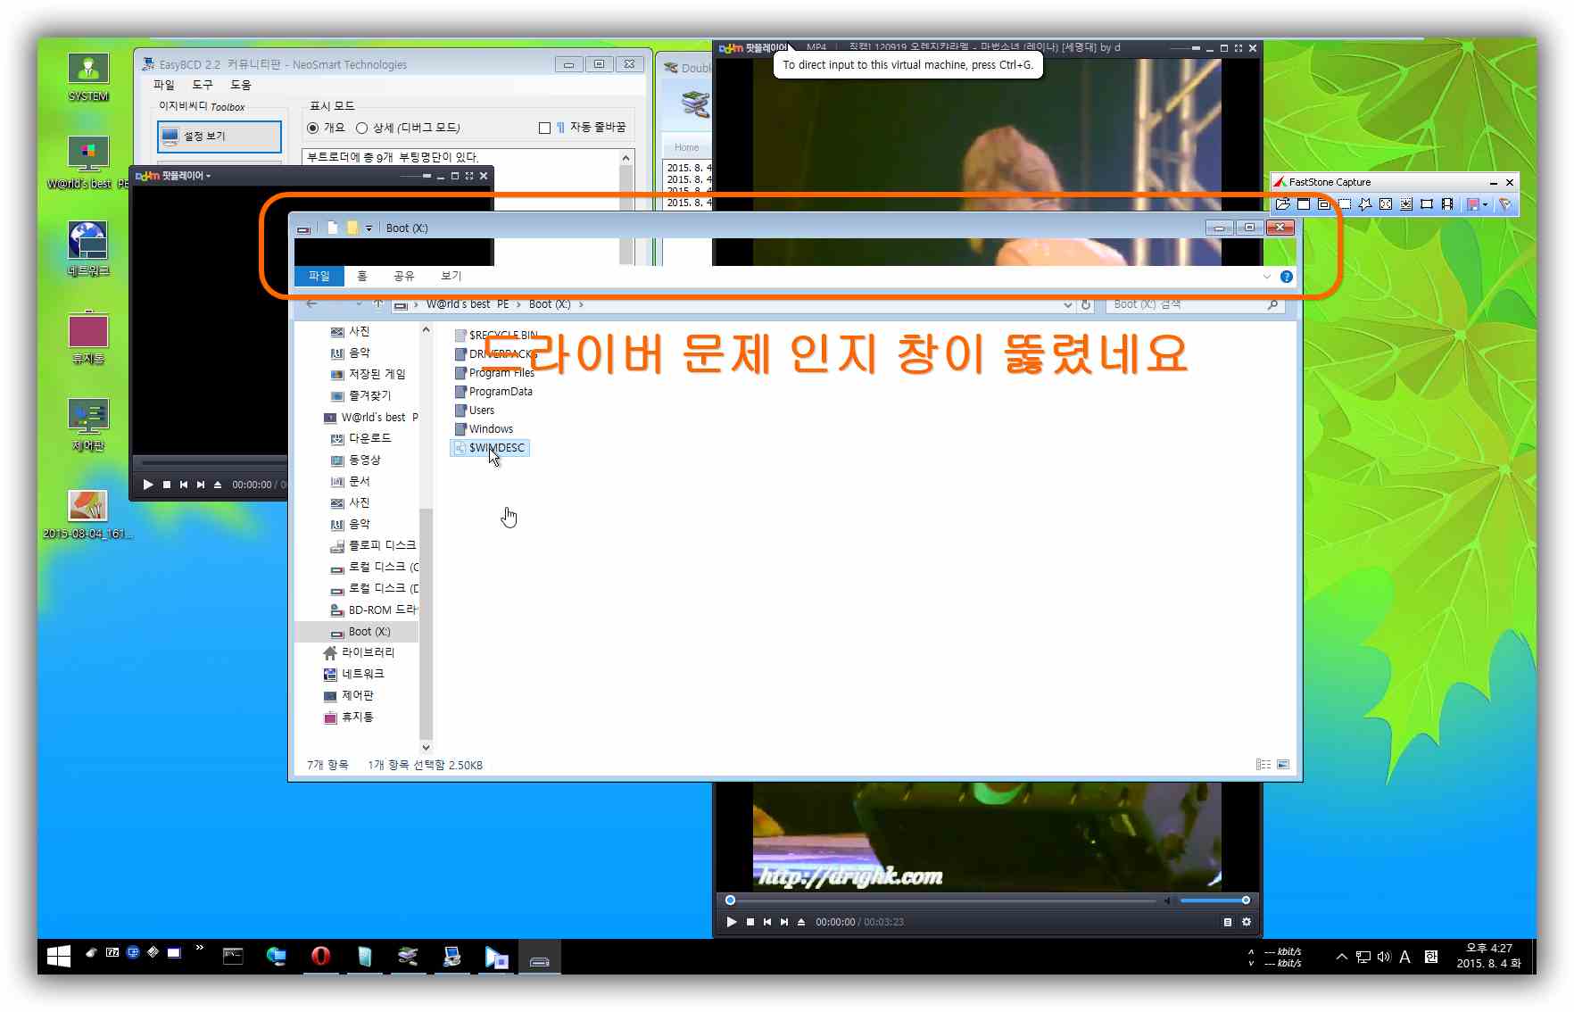Open 도구 menu in EasyBCD

pyautogui.click(x=203, y=85)
